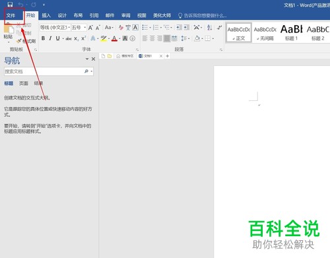Click the decrease indent icon
The width and height of the screenshot is (330, 258).
point(179,28)
